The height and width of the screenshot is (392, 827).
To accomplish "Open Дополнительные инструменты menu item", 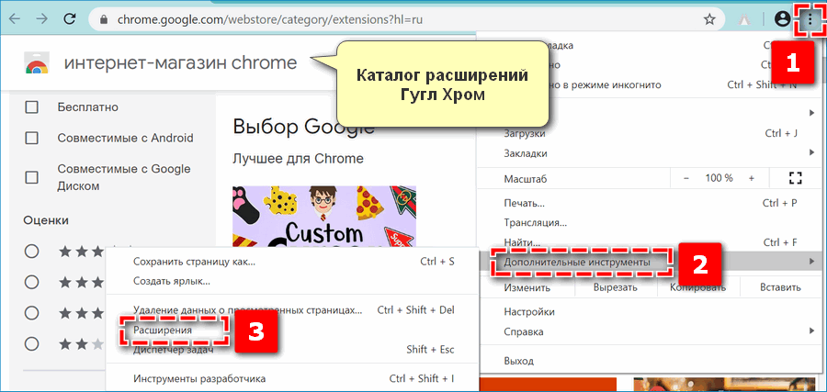I will pos(651,262).
